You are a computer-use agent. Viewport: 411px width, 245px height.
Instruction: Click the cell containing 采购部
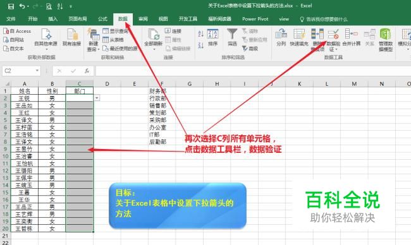point(162,120)
